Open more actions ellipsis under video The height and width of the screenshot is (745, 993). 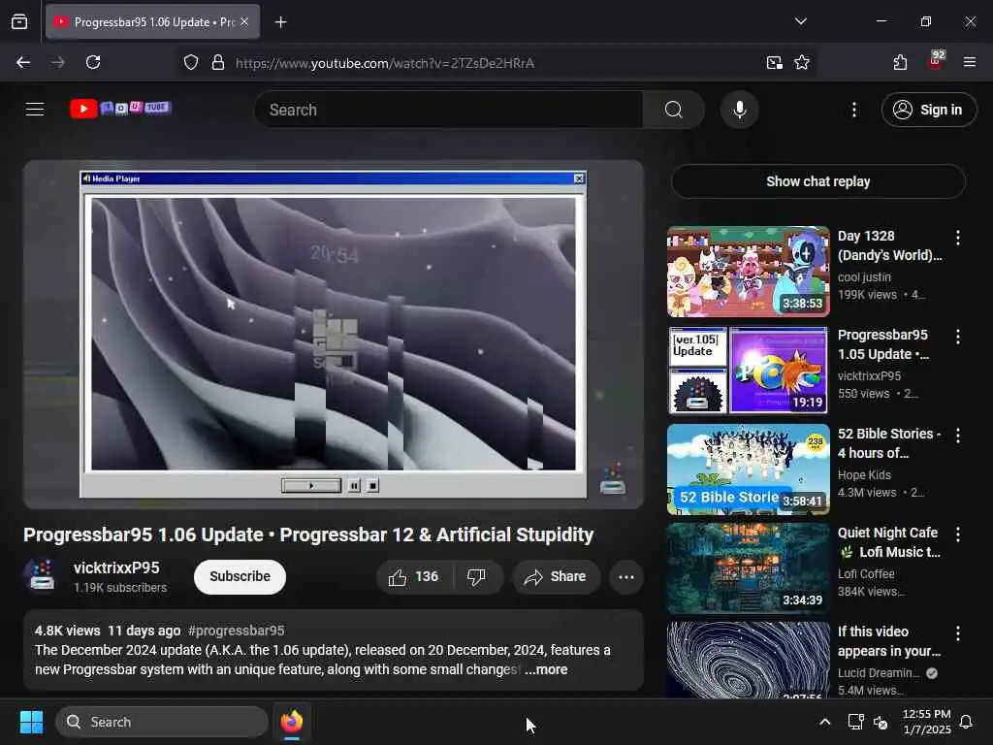[x=626, y=576]
